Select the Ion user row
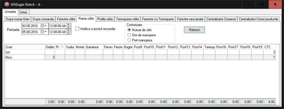The height and width of the screenshot is (109, 284). pos(140,52)
